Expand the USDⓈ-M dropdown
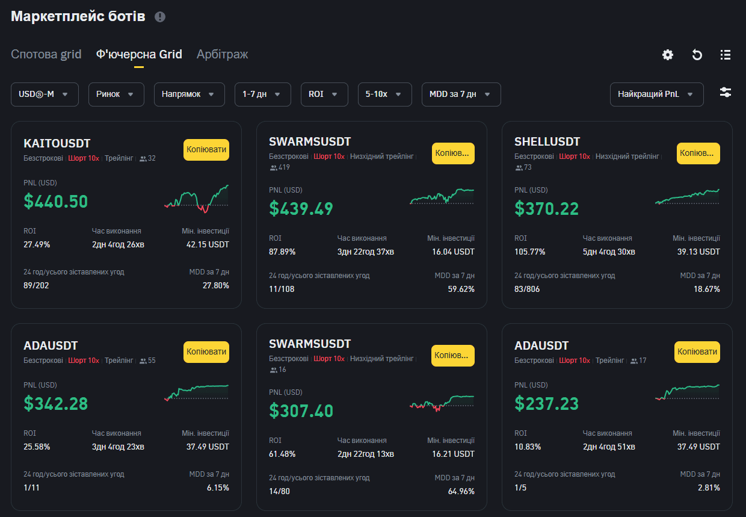Viewport: 746px width, 517px height. (45, 94)
